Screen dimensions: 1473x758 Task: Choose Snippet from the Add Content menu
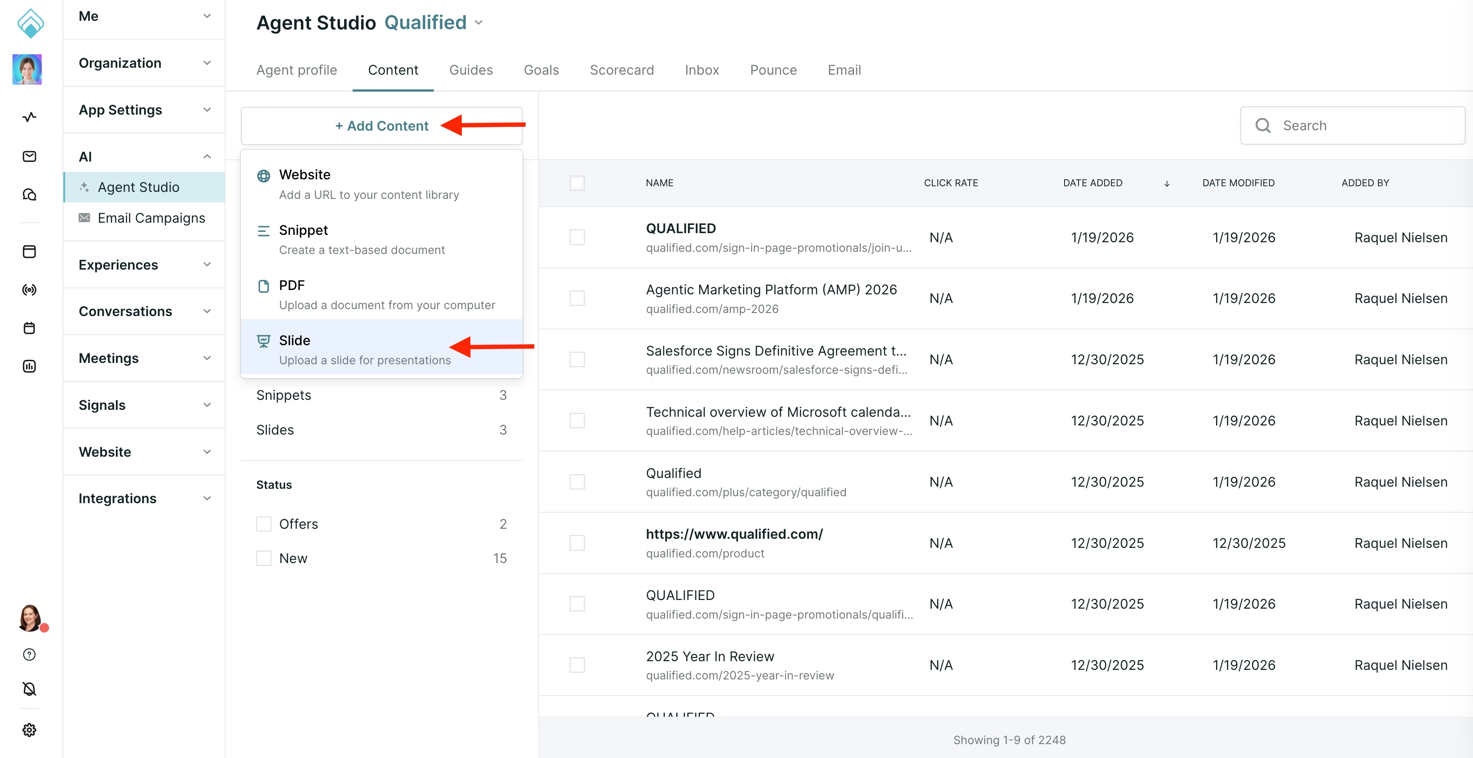tap(381, 240)
